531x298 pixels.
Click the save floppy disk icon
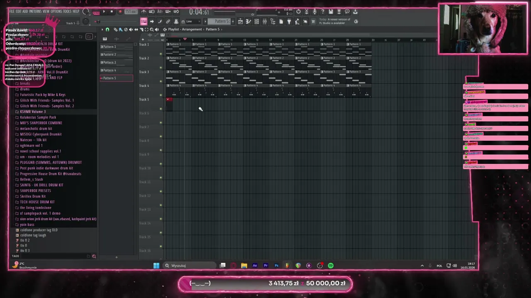click(331, 11)
